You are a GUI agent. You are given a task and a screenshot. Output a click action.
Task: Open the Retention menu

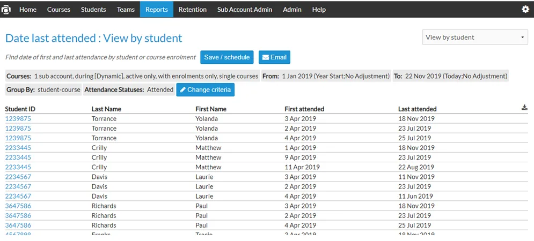[193, 10]
